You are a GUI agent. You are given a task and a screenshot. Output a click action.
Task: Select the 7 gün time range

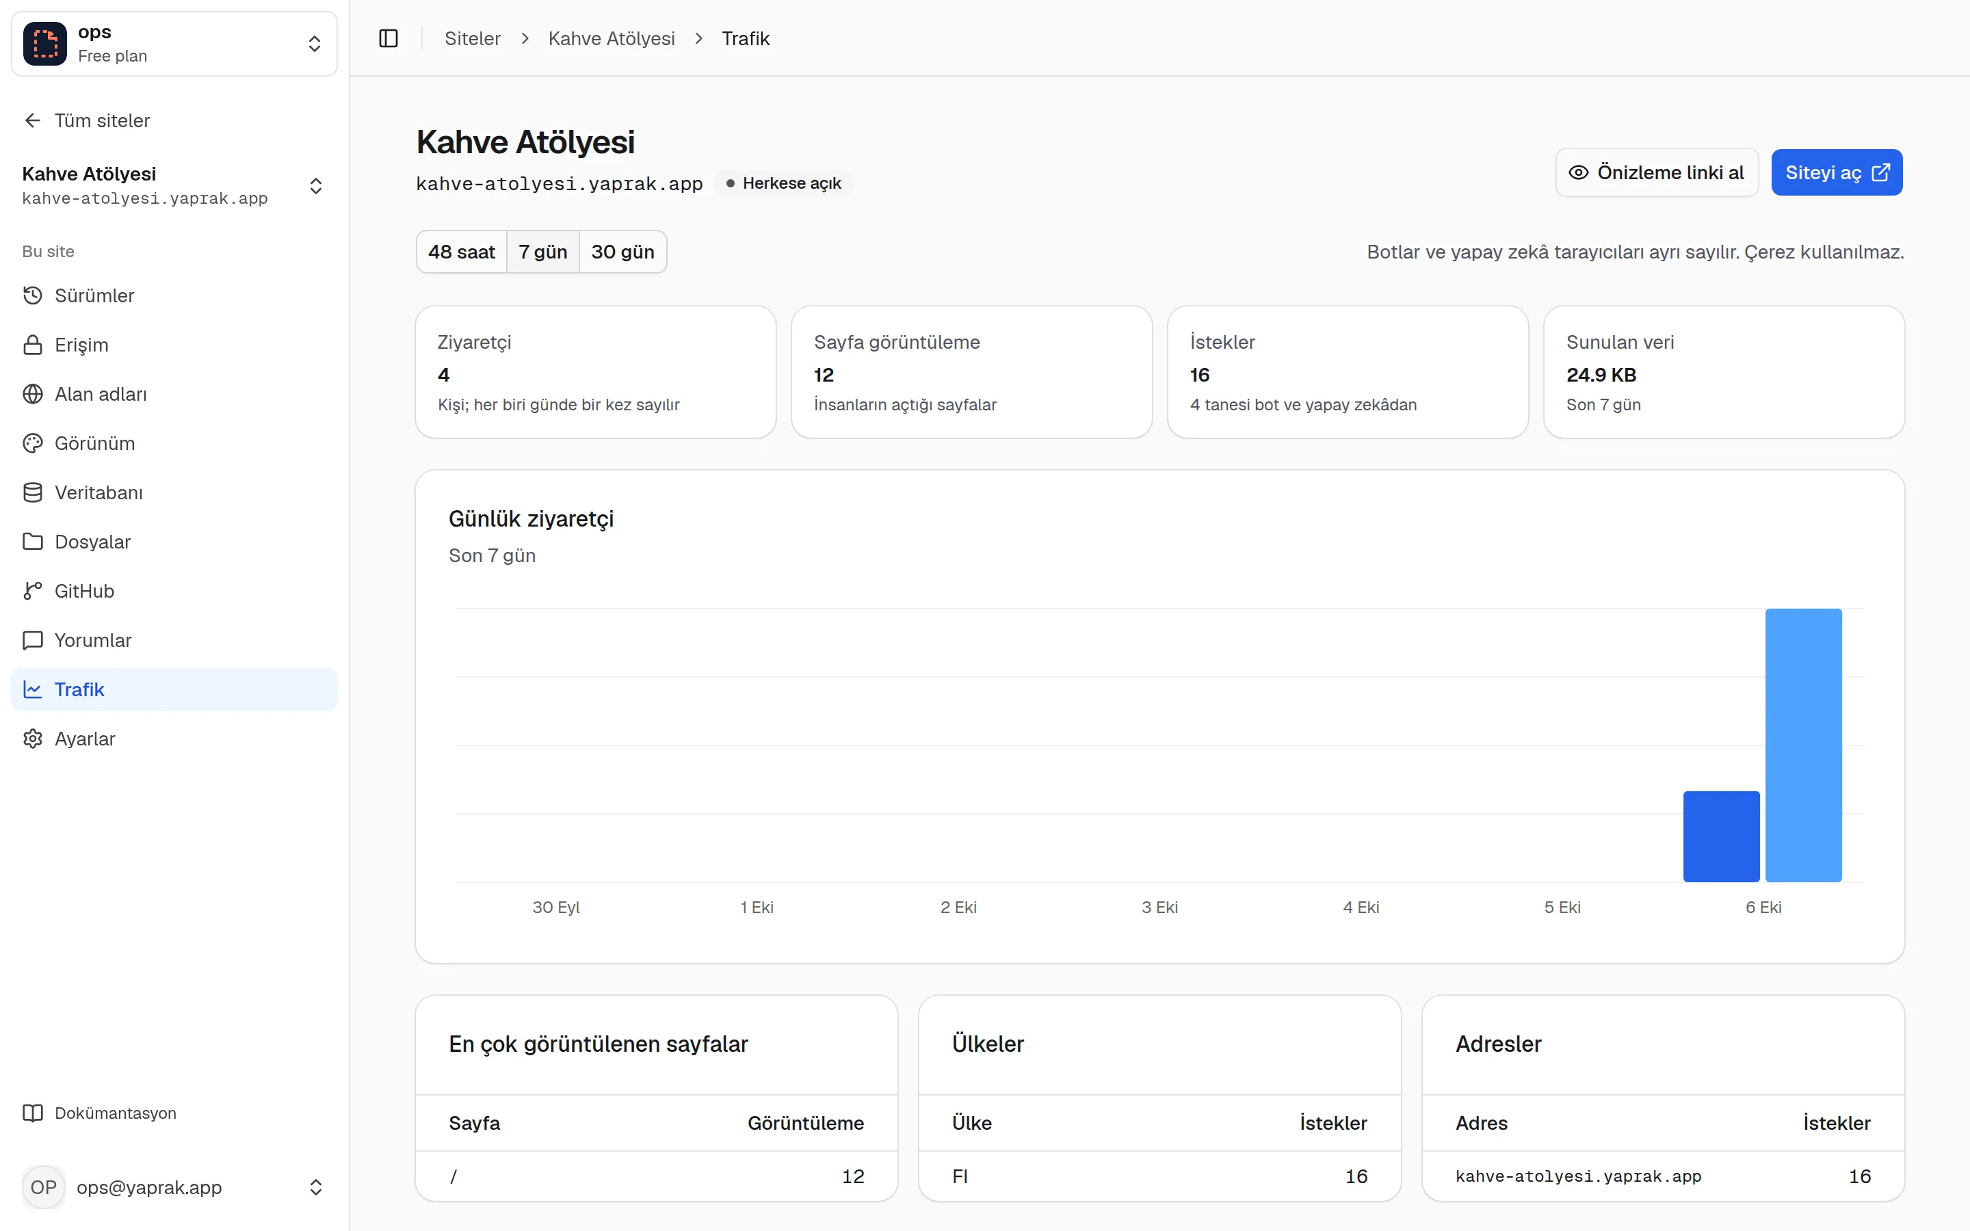tap(543, 252)
